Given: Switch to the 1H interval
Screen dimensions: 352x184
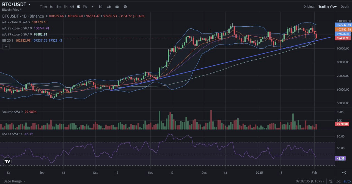Looking at the screenshot, I should point(65,7).
